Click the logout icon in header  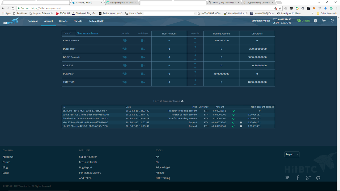point(332,21)
